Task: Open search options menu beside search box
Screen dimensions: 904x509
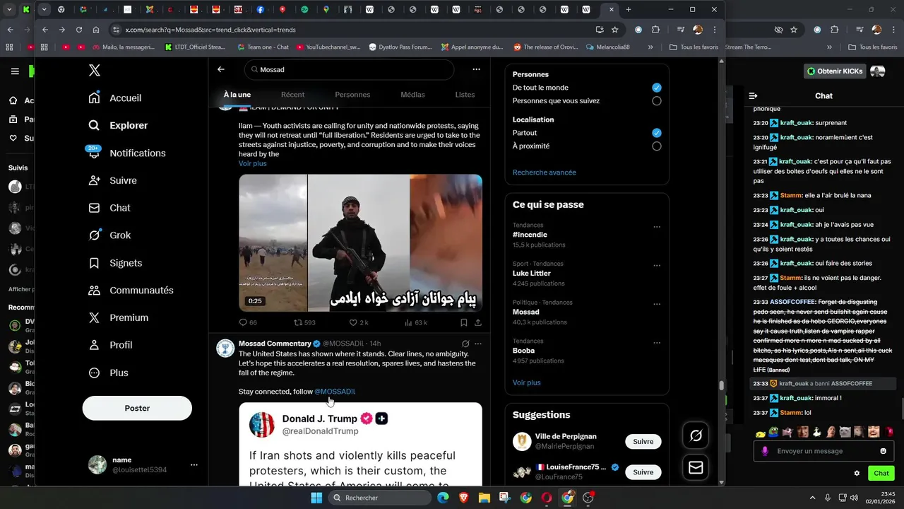Action: point(476,69)
